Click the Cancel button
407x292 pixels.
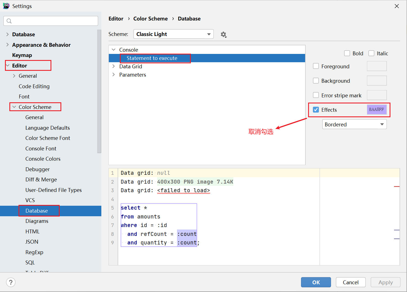tap(350, 282)
